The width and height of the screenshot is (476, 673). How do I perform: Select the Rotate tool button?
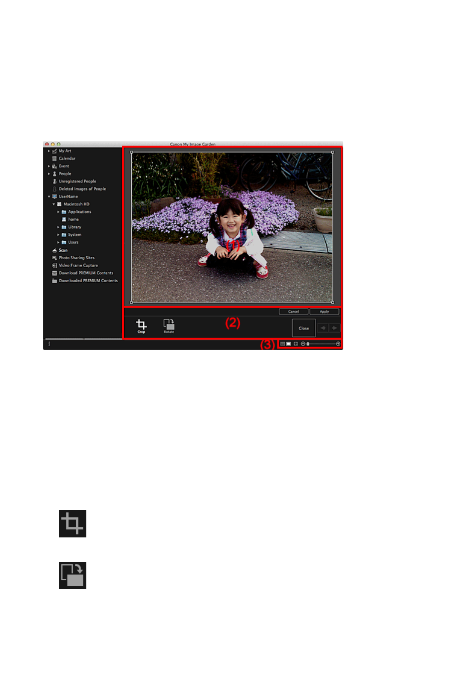point(169,327)
